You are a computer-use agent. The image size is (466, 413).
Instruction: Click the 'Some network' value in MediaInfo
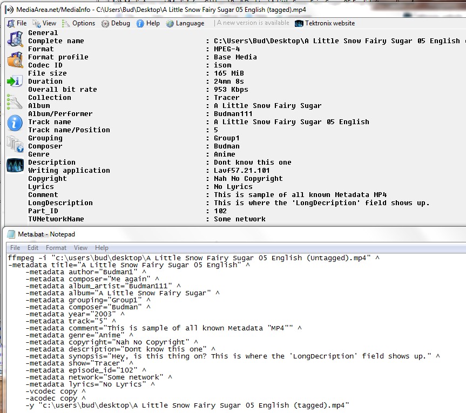pyautogui.click(x=240, y=219)
